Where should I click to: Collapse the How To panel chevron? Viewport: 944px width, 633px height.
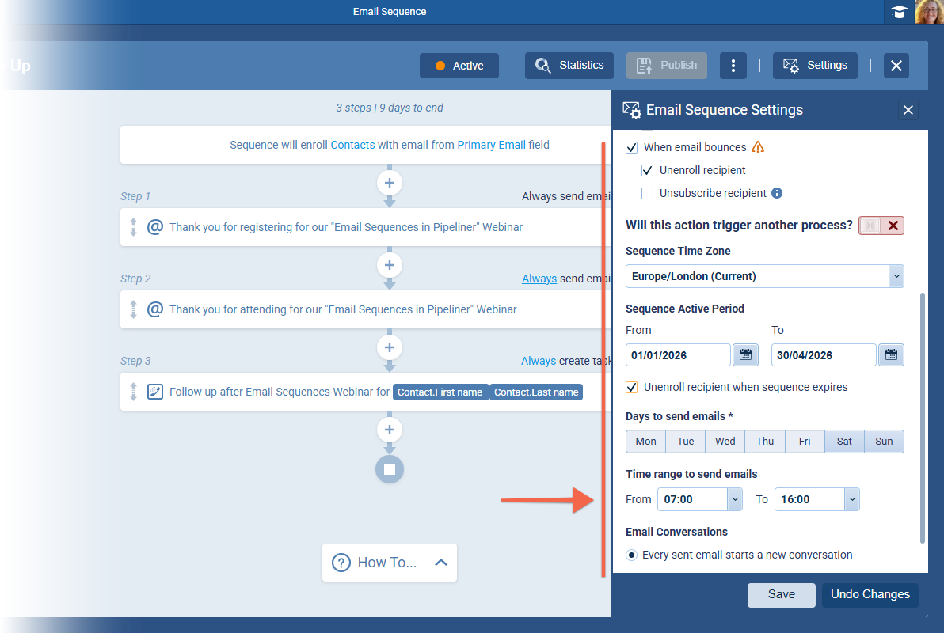click(x=440, y=562)
